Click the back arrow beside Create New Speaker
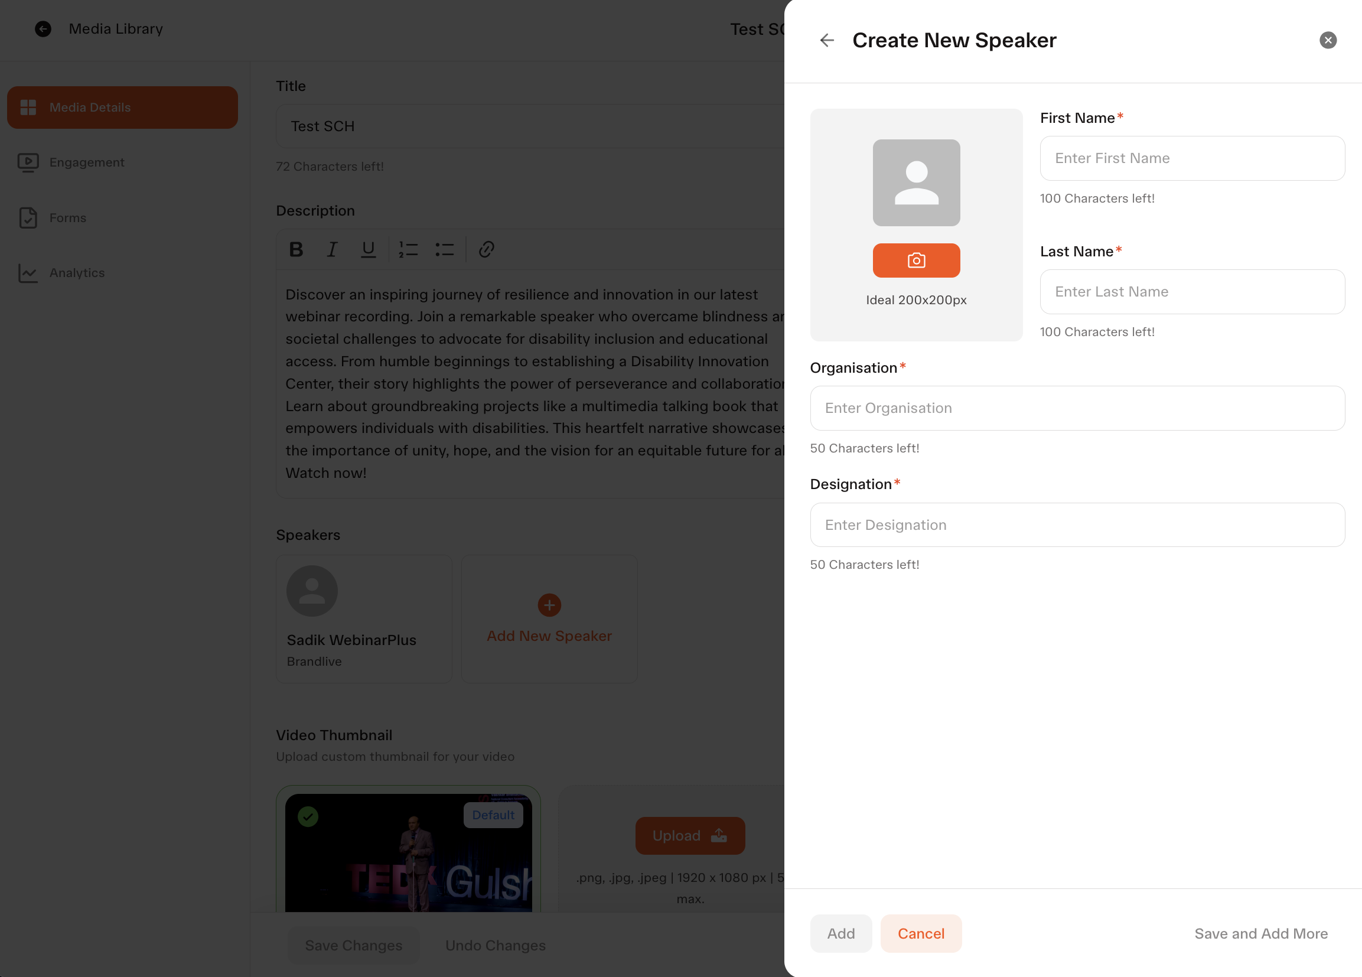The image size is (1362, 977). (x=827, y=40)
